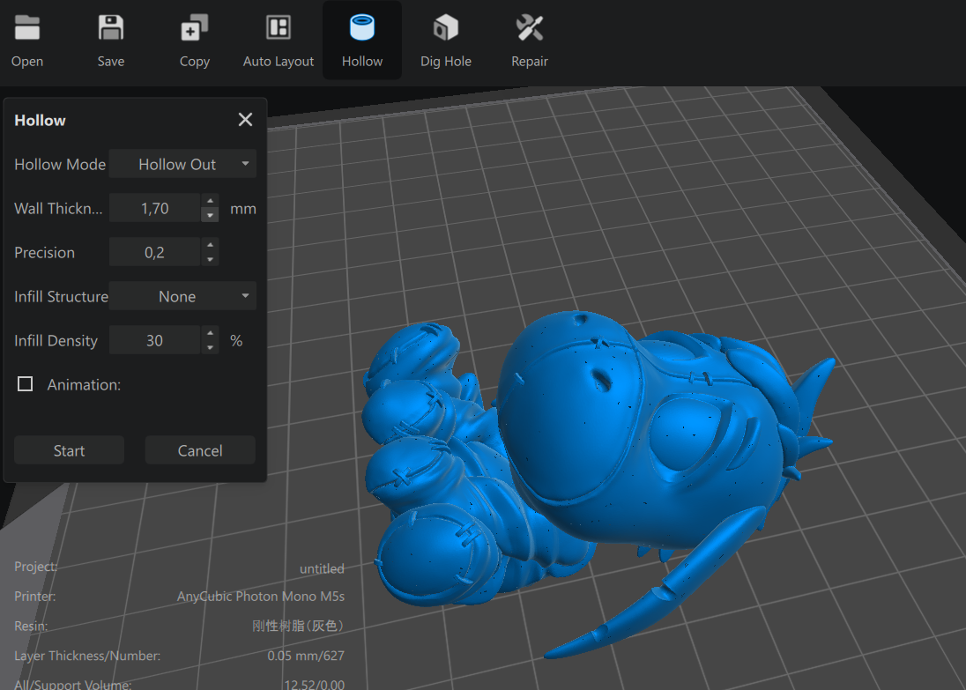Decrease Precision with the down arrow

pos(210,259)
